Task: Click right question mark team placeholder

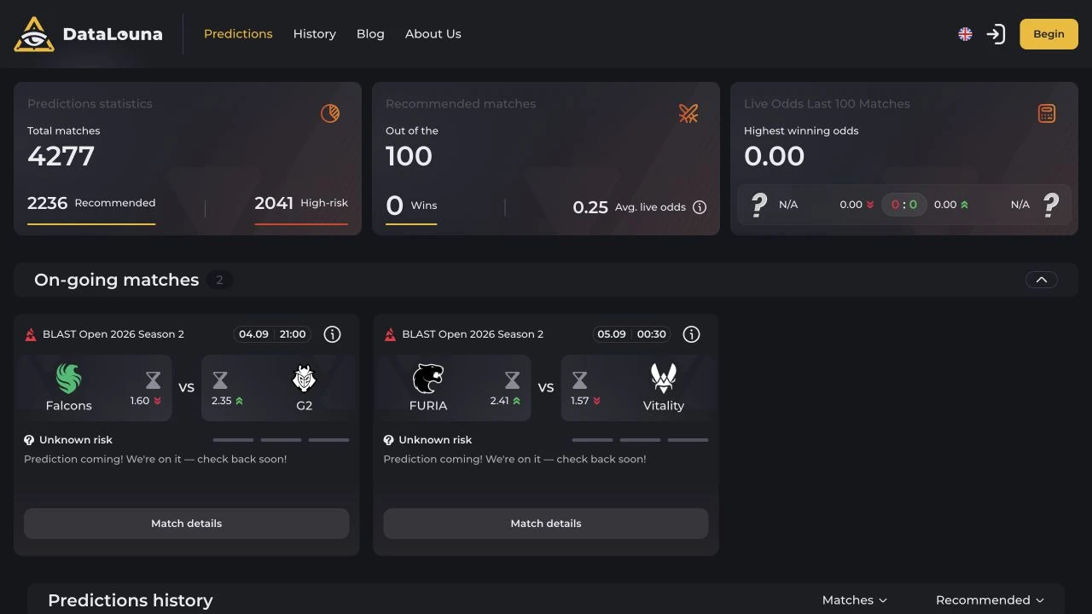Action: (x=1051, y=205)
